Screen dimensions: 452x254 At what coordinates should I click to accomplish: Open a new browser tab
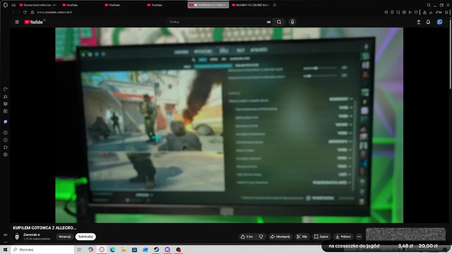(x=275, y=5)
